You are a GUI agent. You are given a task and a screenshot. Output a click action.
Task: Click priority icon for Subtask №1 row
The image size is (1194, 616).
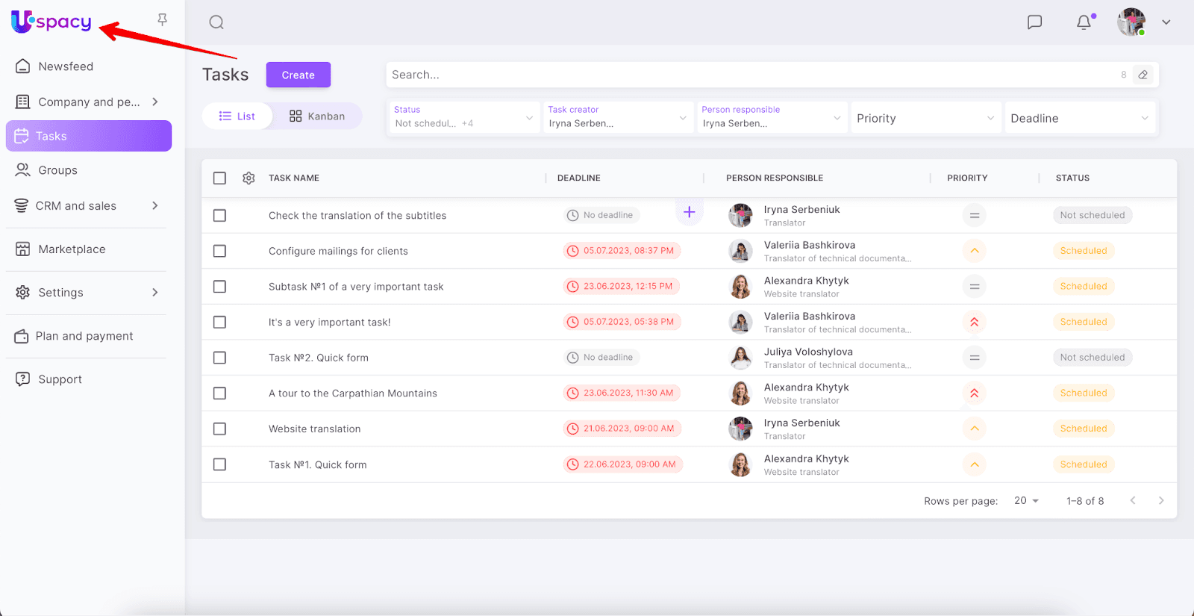975,286
